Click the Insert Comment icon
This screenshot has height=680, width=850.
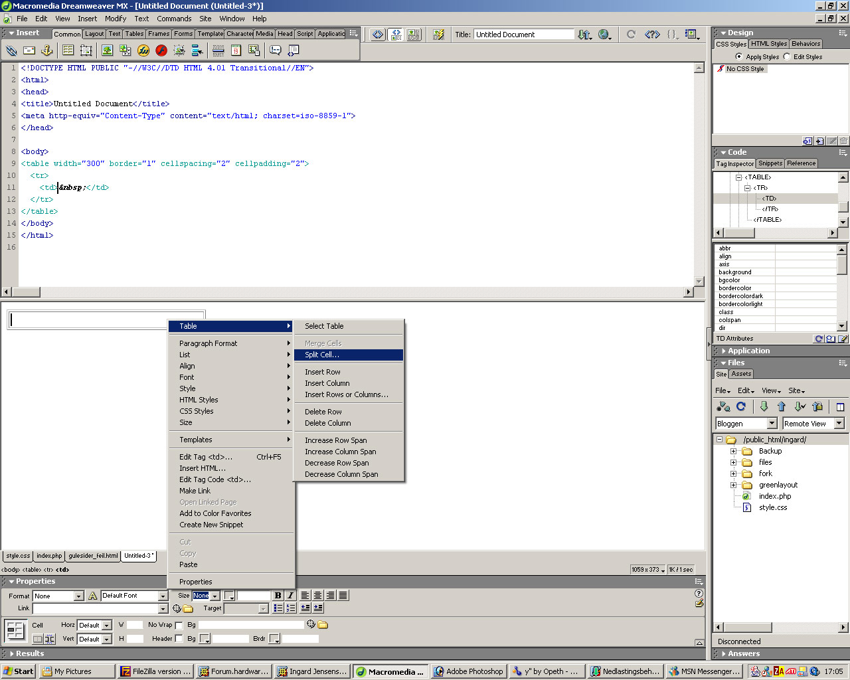click(x=275, y=50)
